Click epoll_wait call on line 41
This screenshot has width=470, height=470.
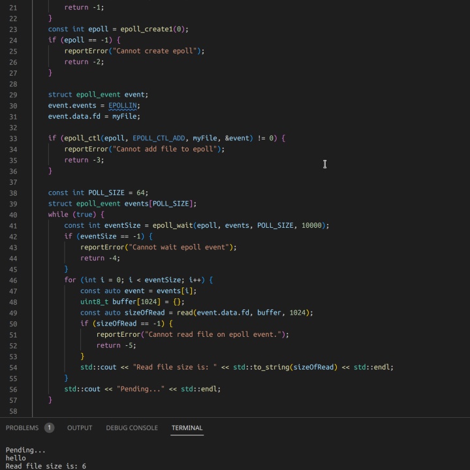pyautogui.click(x=172, y=225)
